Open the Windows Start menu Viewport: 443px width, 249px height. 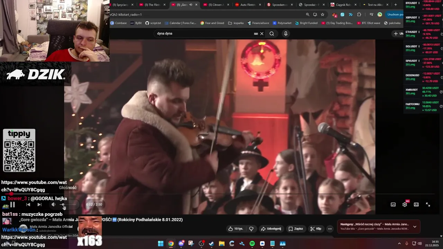161,243
